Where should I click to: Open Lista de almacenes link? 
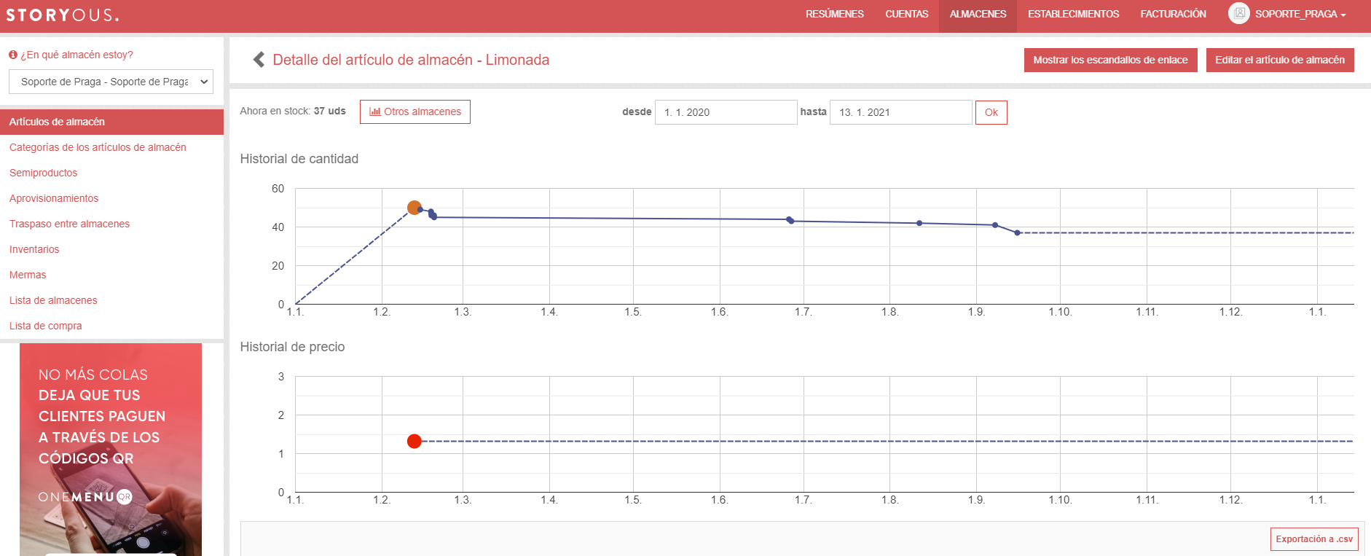pos(53,300)
